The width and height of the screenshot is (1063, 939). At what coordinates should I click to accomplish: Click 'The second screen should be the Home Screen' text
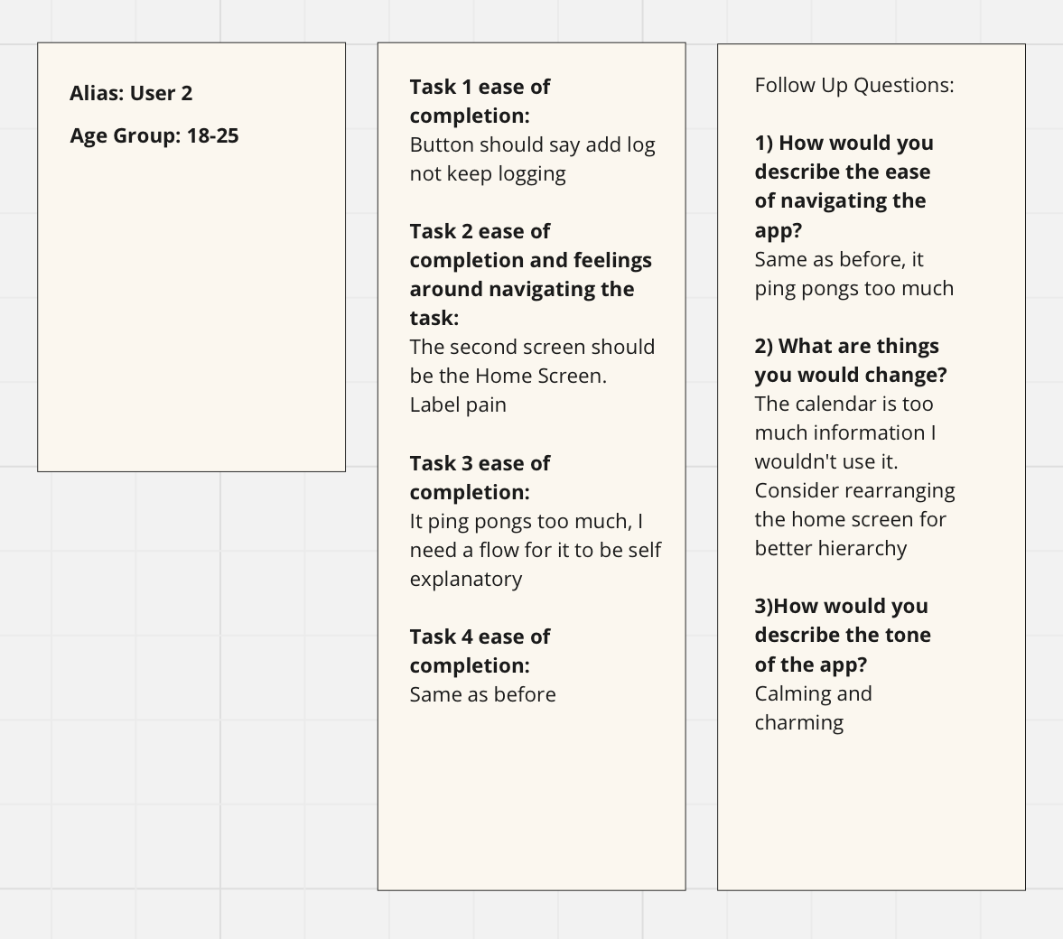(532, 360)
